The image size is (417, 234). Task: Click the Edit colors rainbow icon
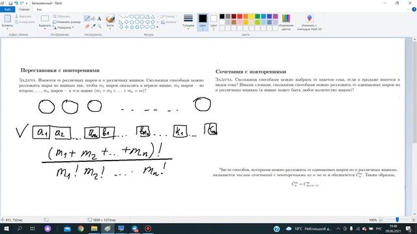point(286,19)
